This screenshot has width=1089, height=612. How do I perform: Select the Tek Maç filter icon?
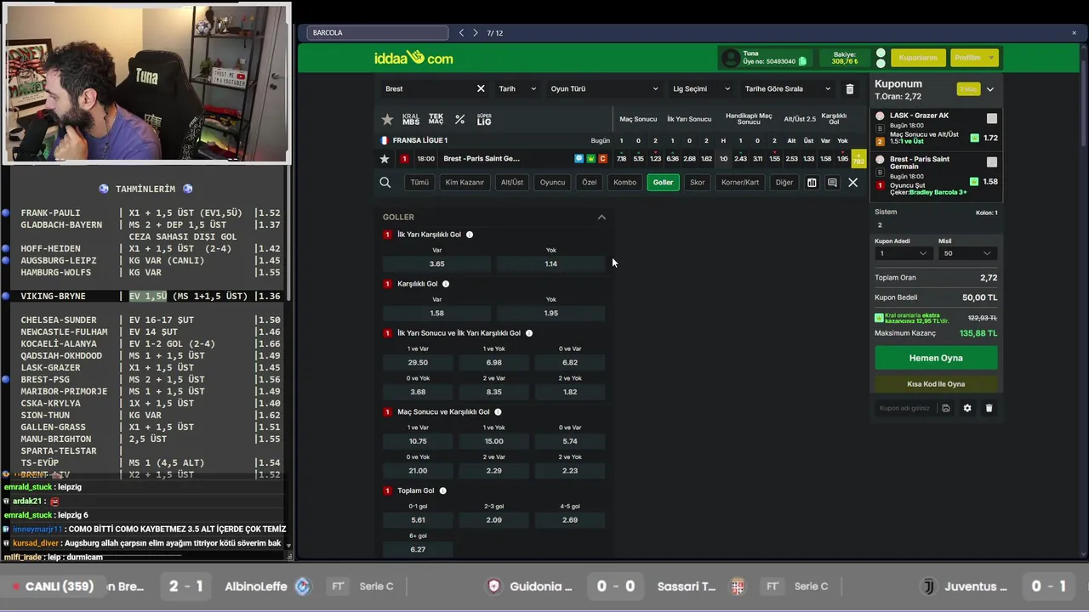click(436, 120)
